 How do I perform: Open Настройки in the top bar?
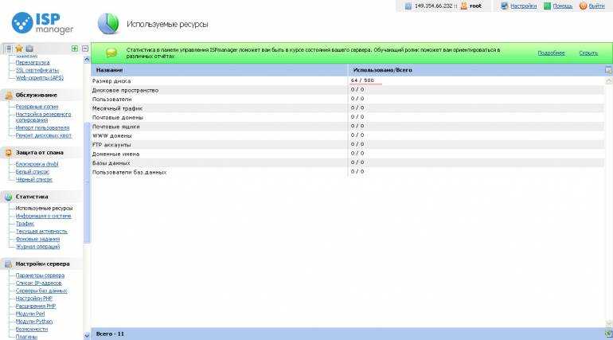(x=523, y=6)
